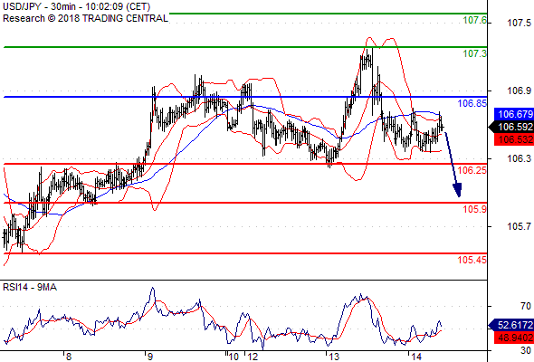Click date marker 14 on time axis
The width and height of the screenshot is (534, 362).
click(x=417, y=357)
